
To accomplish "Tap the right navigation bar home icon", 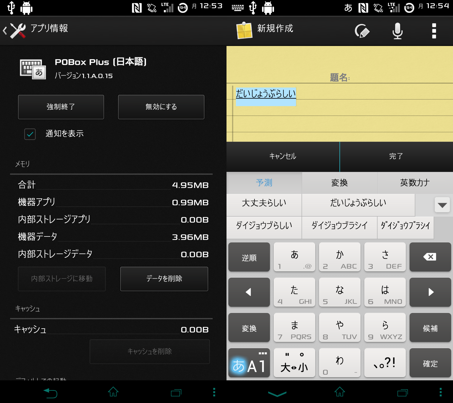I will click(x=340, y=392).
